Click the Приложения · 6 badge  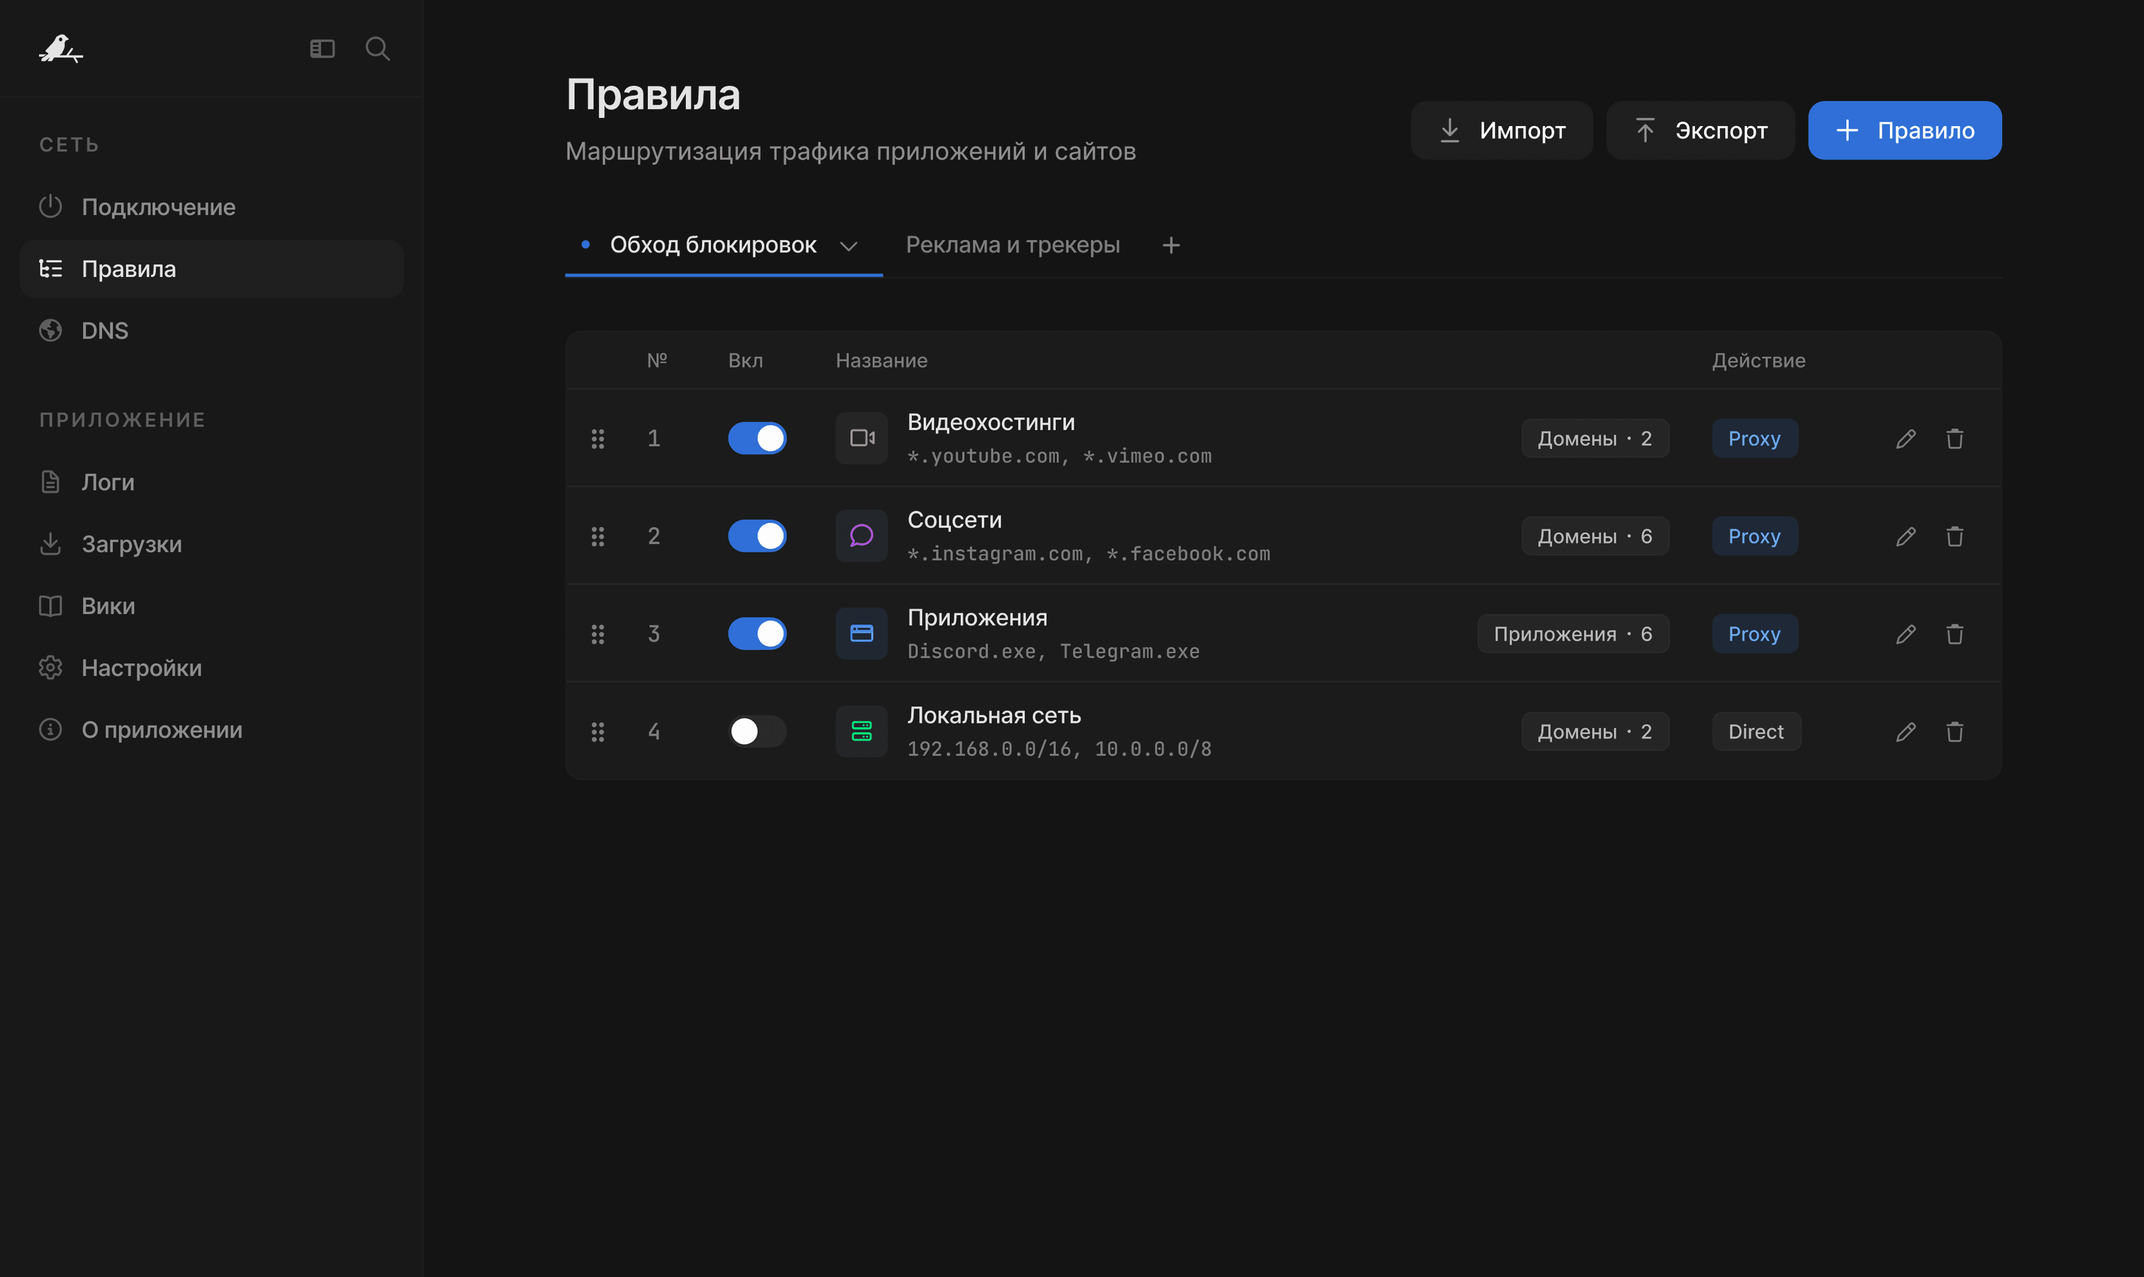1572,634
